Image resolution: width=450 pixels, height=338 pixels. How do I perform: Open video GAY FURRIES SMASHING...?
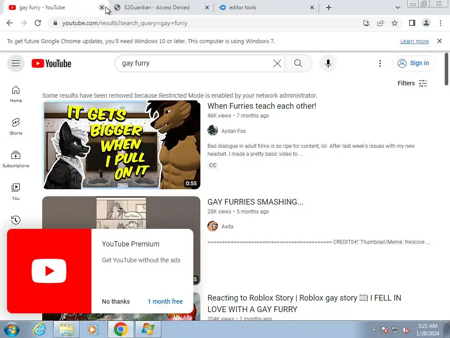pyautogui.click(x=255, y=202)
